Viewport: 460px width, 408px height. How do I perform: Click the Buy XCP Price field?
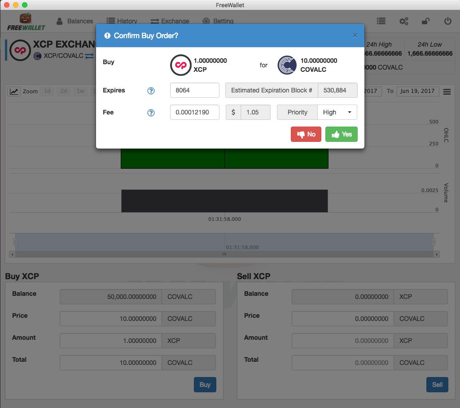[x=111, y=319]
